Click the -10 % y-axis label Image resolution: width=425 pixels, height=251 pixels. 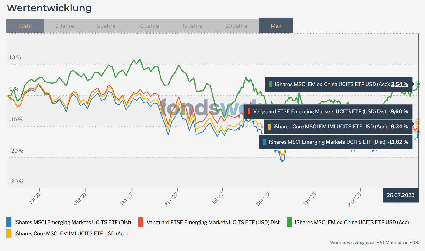click(x=16, y=120)
